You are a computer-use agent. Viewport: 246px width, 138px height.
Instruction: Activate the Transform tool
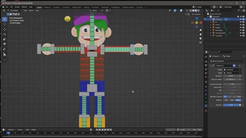click(x=5, y=44)
